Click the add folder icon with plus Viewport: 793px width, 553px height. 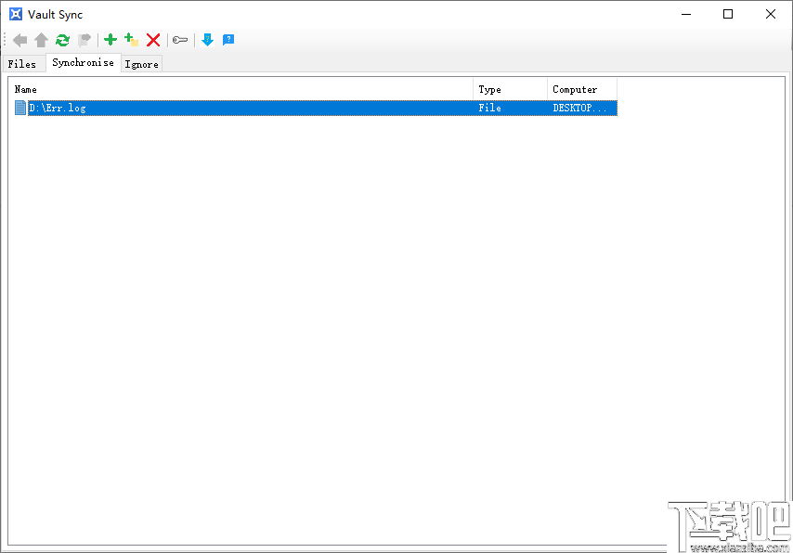132,39
